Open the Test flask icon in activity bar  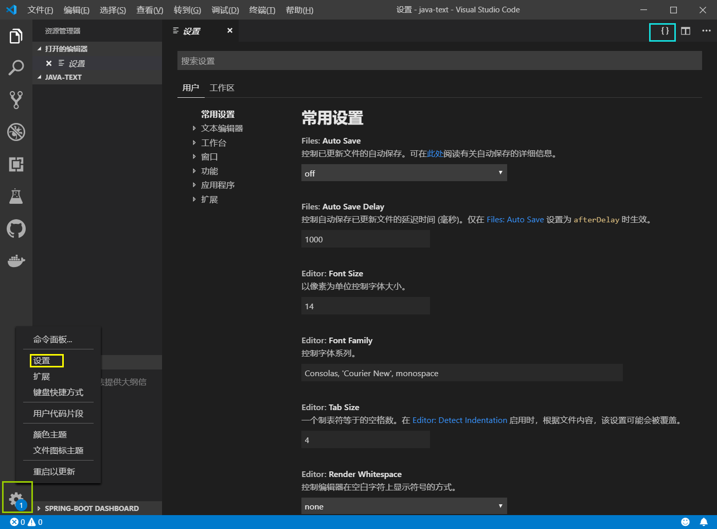(x=16, y=196)
